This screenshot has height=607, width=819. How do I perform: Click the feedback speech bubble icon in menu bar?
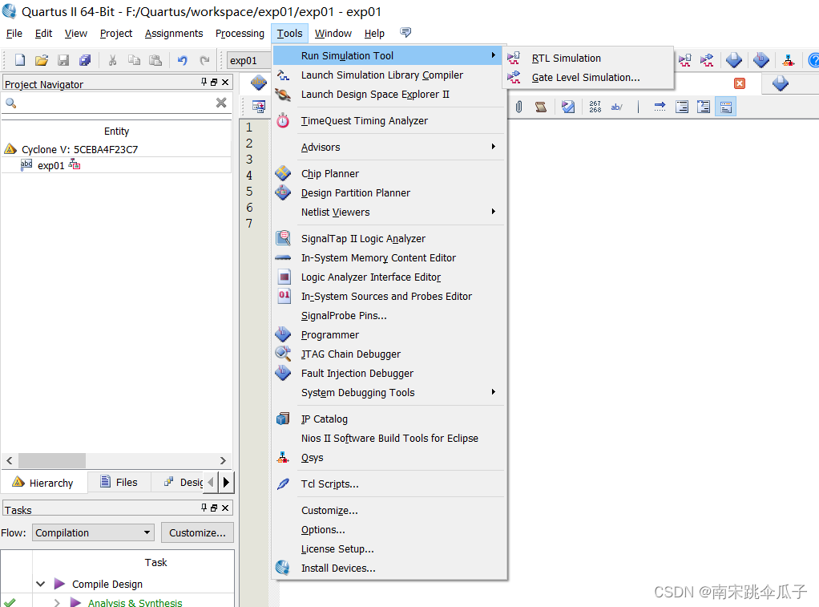click(405, 32)
